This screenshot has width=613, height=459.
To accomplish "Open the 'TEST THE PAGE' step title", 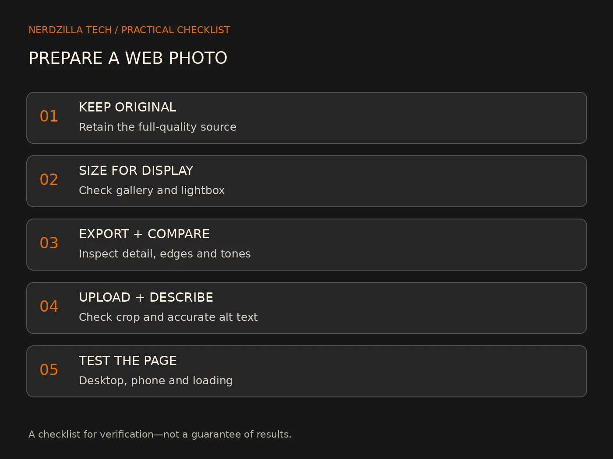I will point(128,361).
